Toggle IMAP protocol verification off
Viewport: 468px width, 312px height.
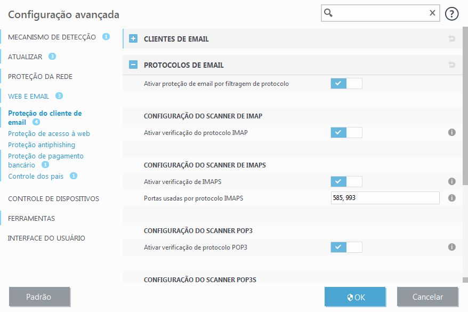click(347, 132)
